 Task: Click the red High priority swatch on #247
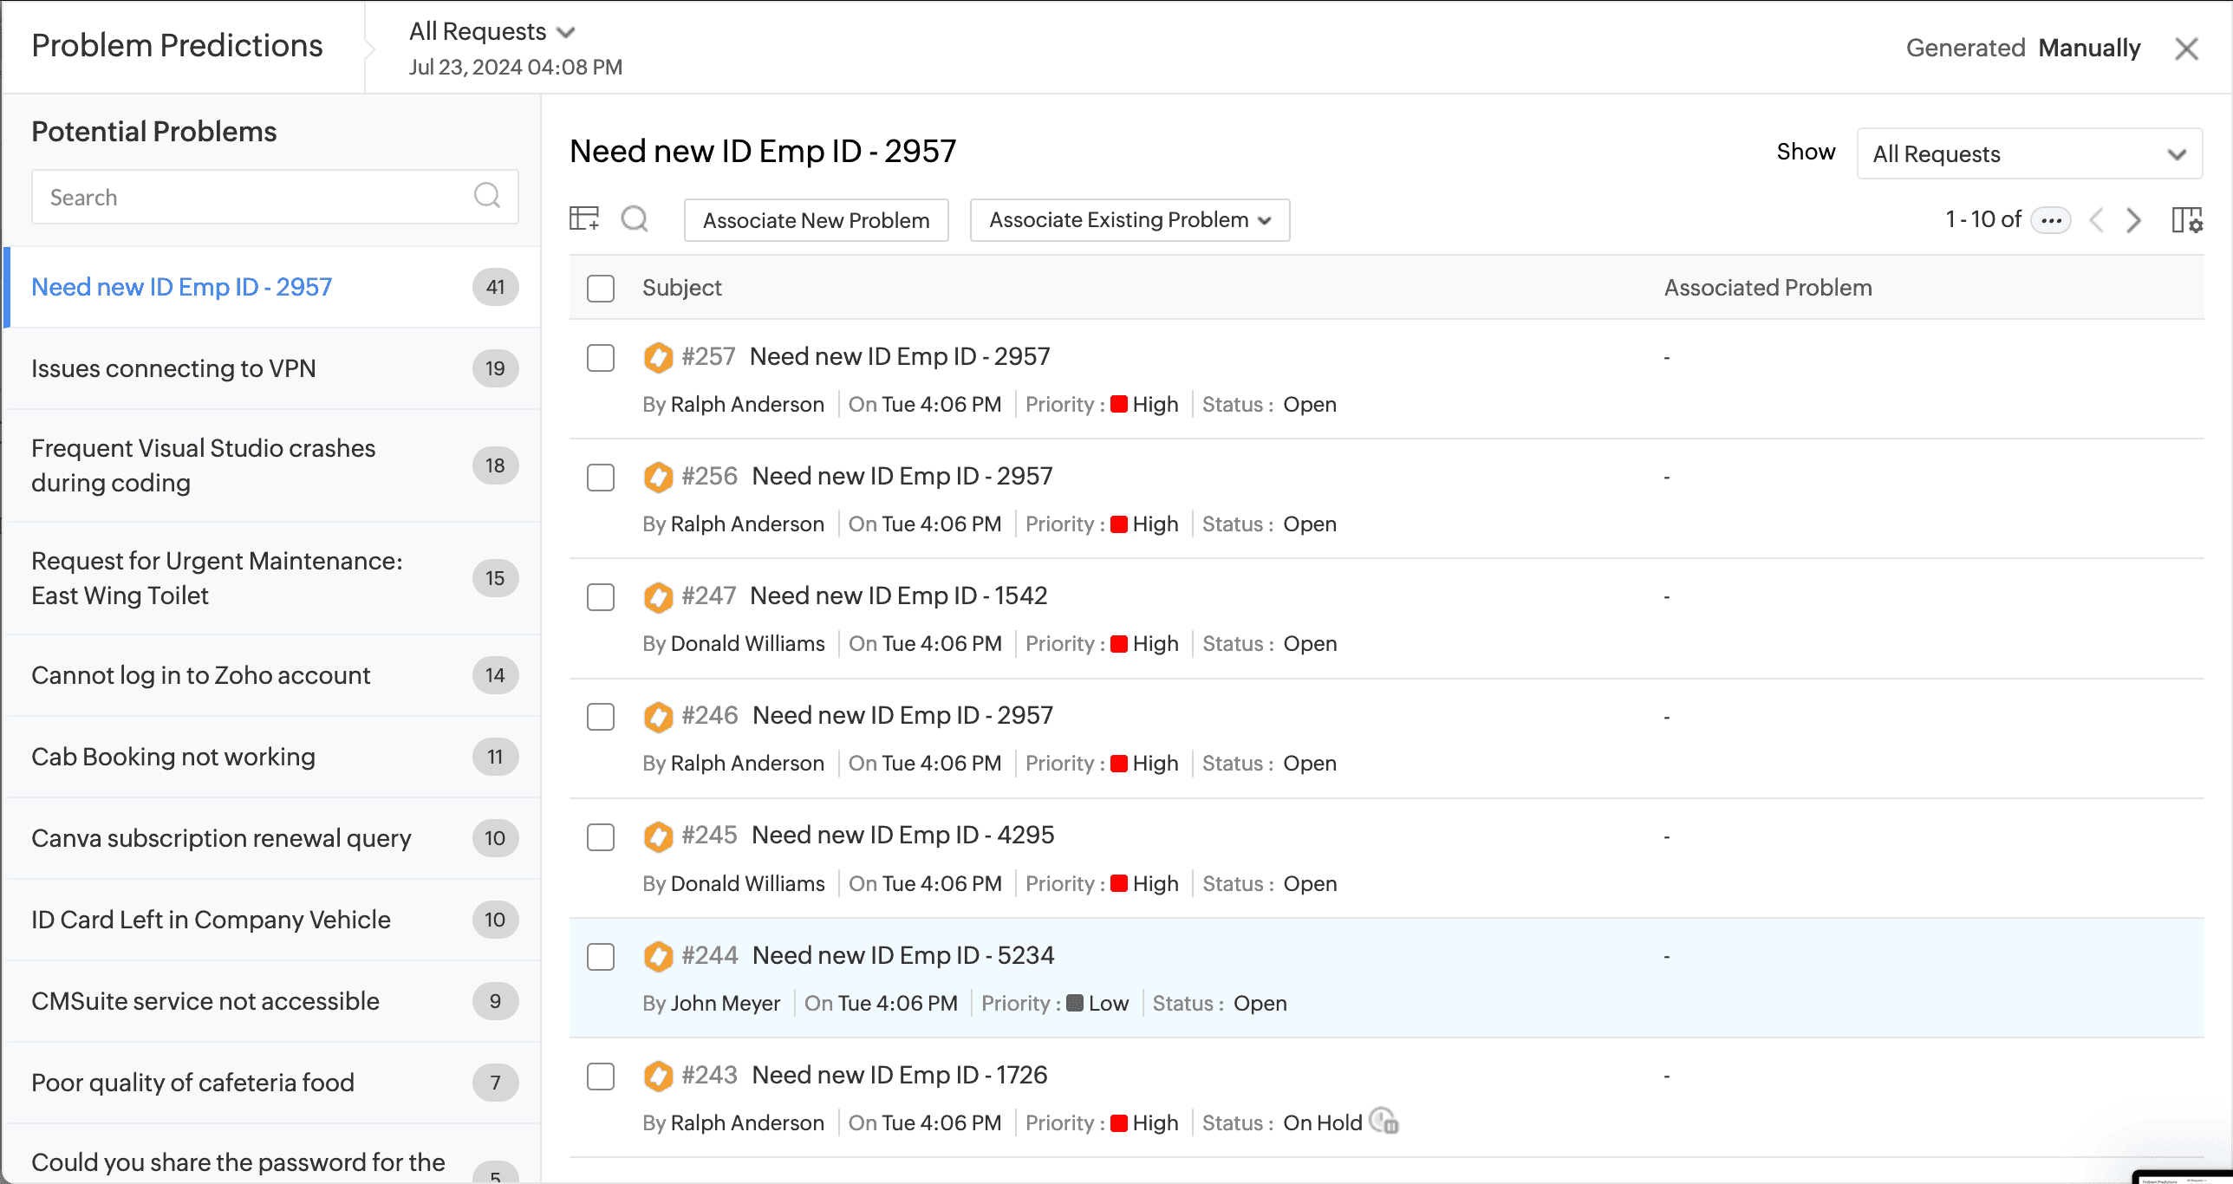pyautogui.click(x=1118, y=644)
